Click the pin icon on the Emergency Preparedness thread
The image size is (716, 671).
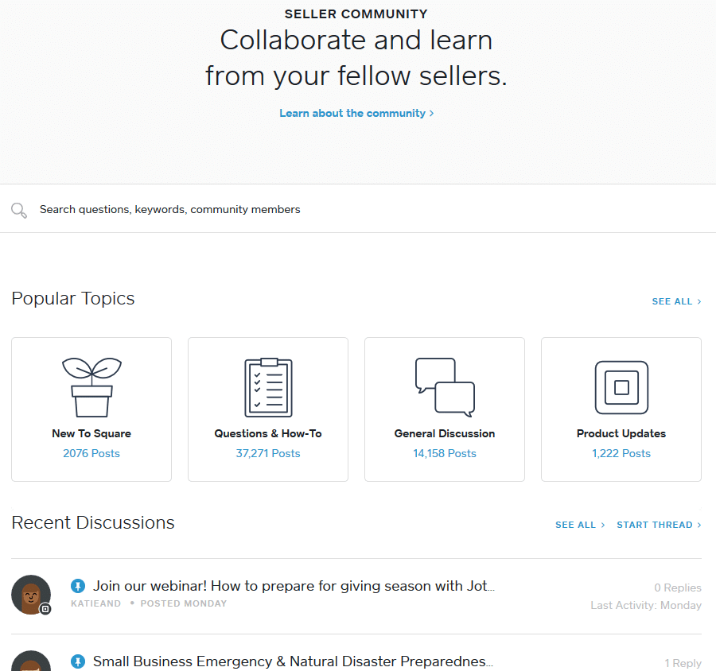pyautogui.click(x=78, y=661)
